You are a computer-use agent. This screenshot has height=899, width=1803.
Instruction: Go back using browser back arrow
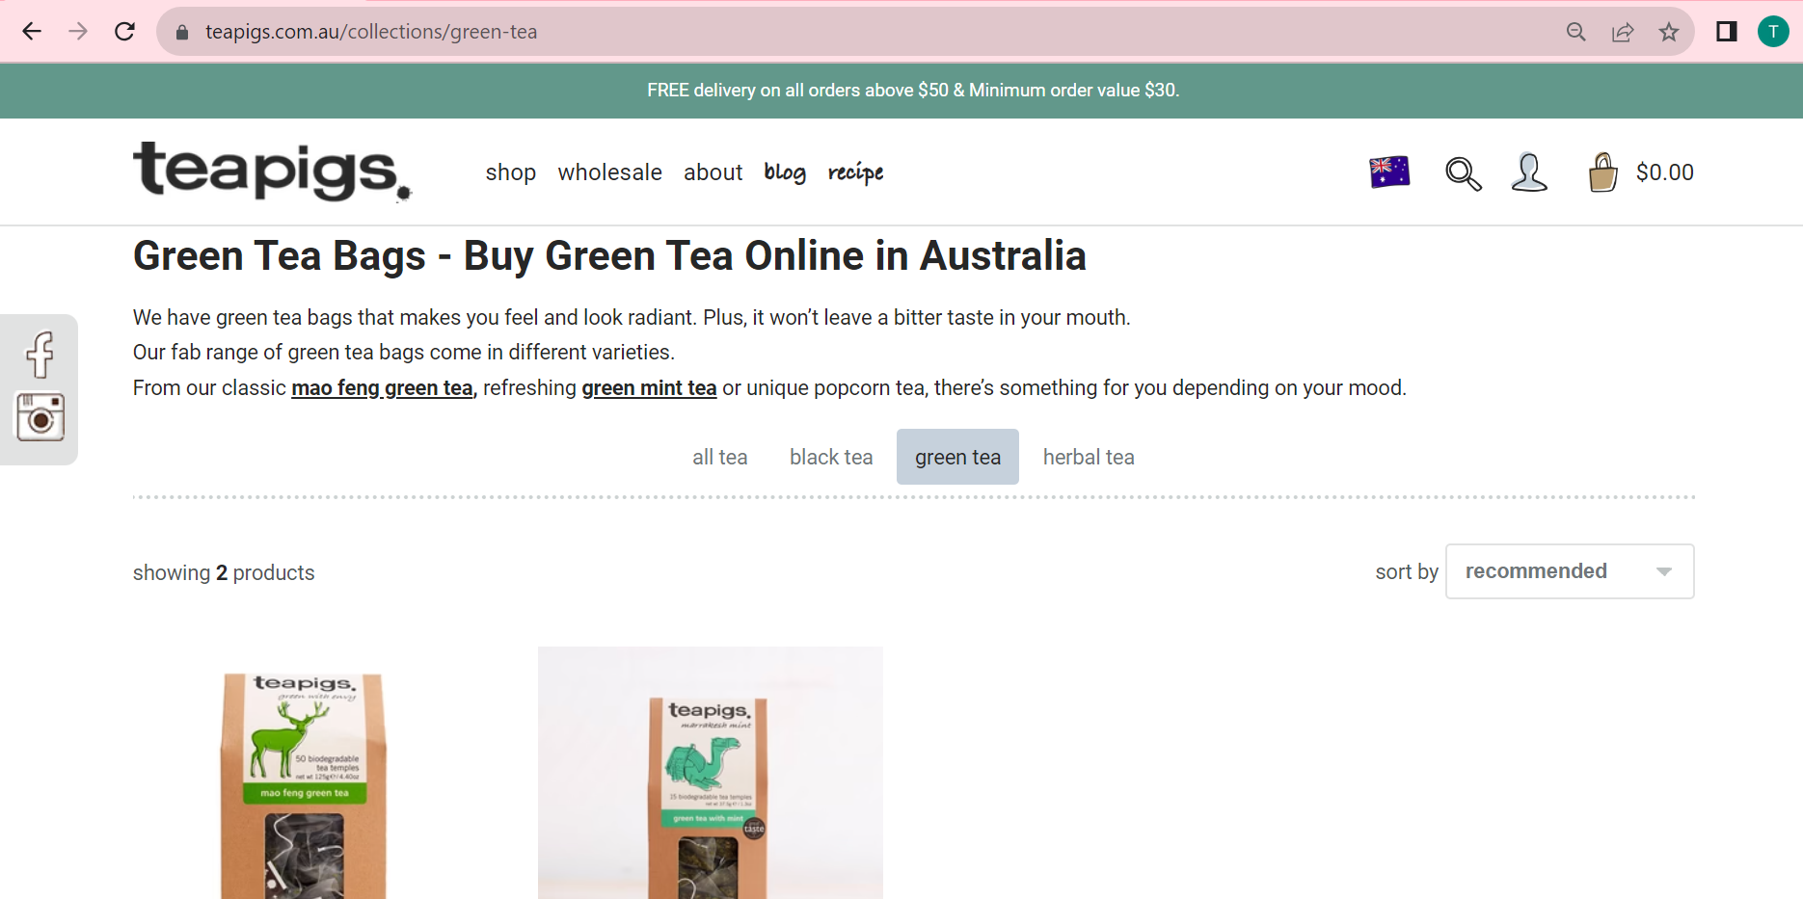pos(32,32)
